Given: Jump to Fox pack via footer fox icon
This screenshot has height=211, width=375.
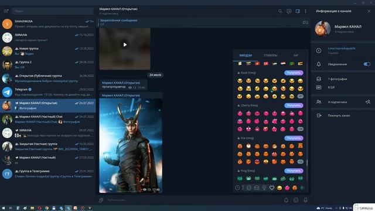Looking at the screenshot, I should click(x=295, y=188).
